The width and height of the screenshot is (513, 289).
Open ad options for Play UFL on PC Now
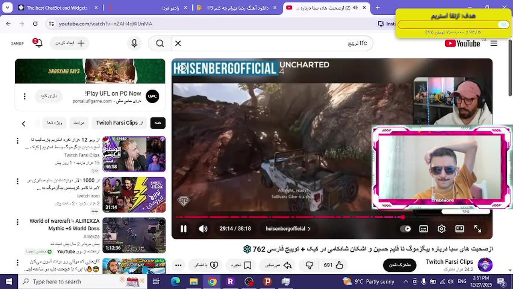coord(24,96)
